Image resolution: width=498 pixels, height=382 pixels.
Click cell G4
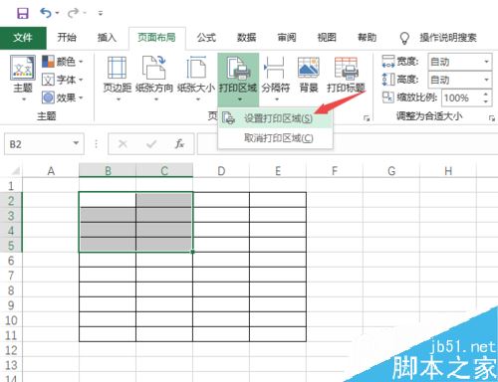[x=391, y=230]
